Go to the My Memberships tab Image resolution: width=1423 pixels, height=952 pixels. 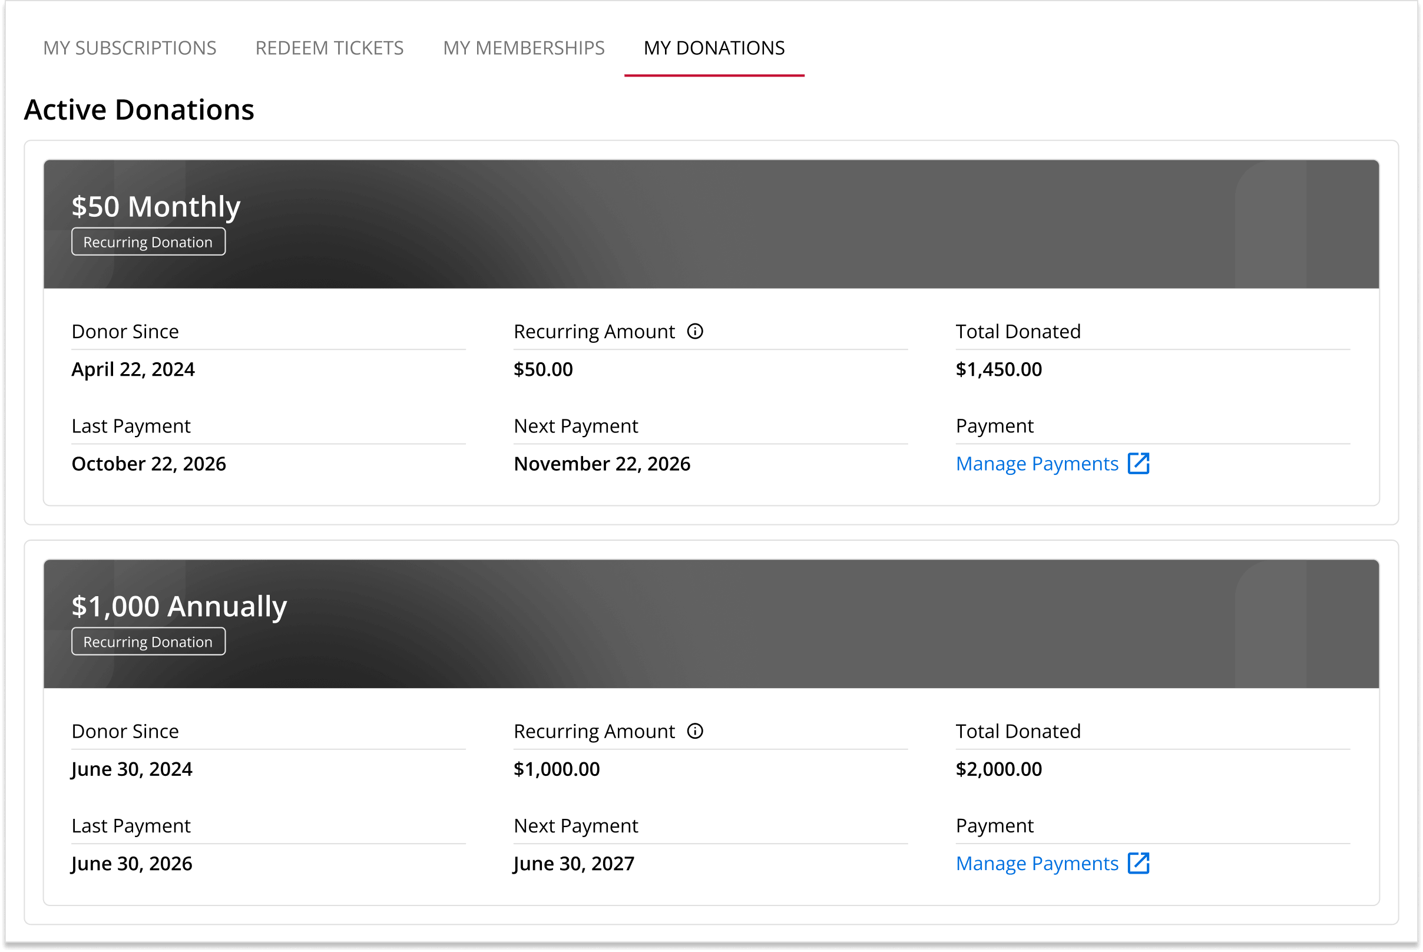[x=524, y=48]
